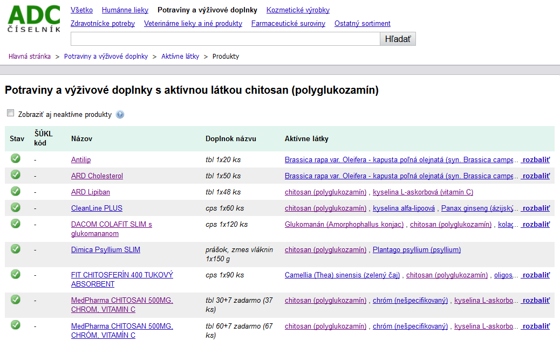Screen dimensions: 560x348
Task: Open the ARD Lipiban product
Action: (91, 192)
